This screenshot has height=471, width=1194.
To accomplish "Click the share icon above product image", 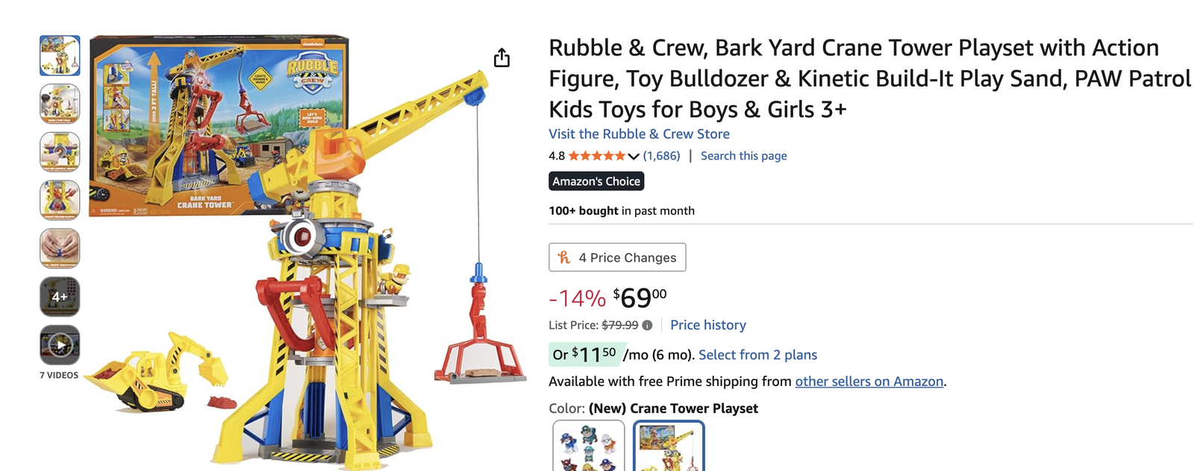I will coord(501,57).
